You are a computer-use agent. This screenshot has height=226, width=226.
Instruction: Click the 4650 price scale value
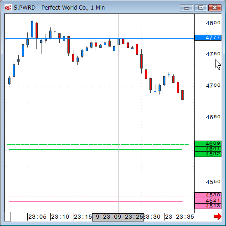pos(213,117)
